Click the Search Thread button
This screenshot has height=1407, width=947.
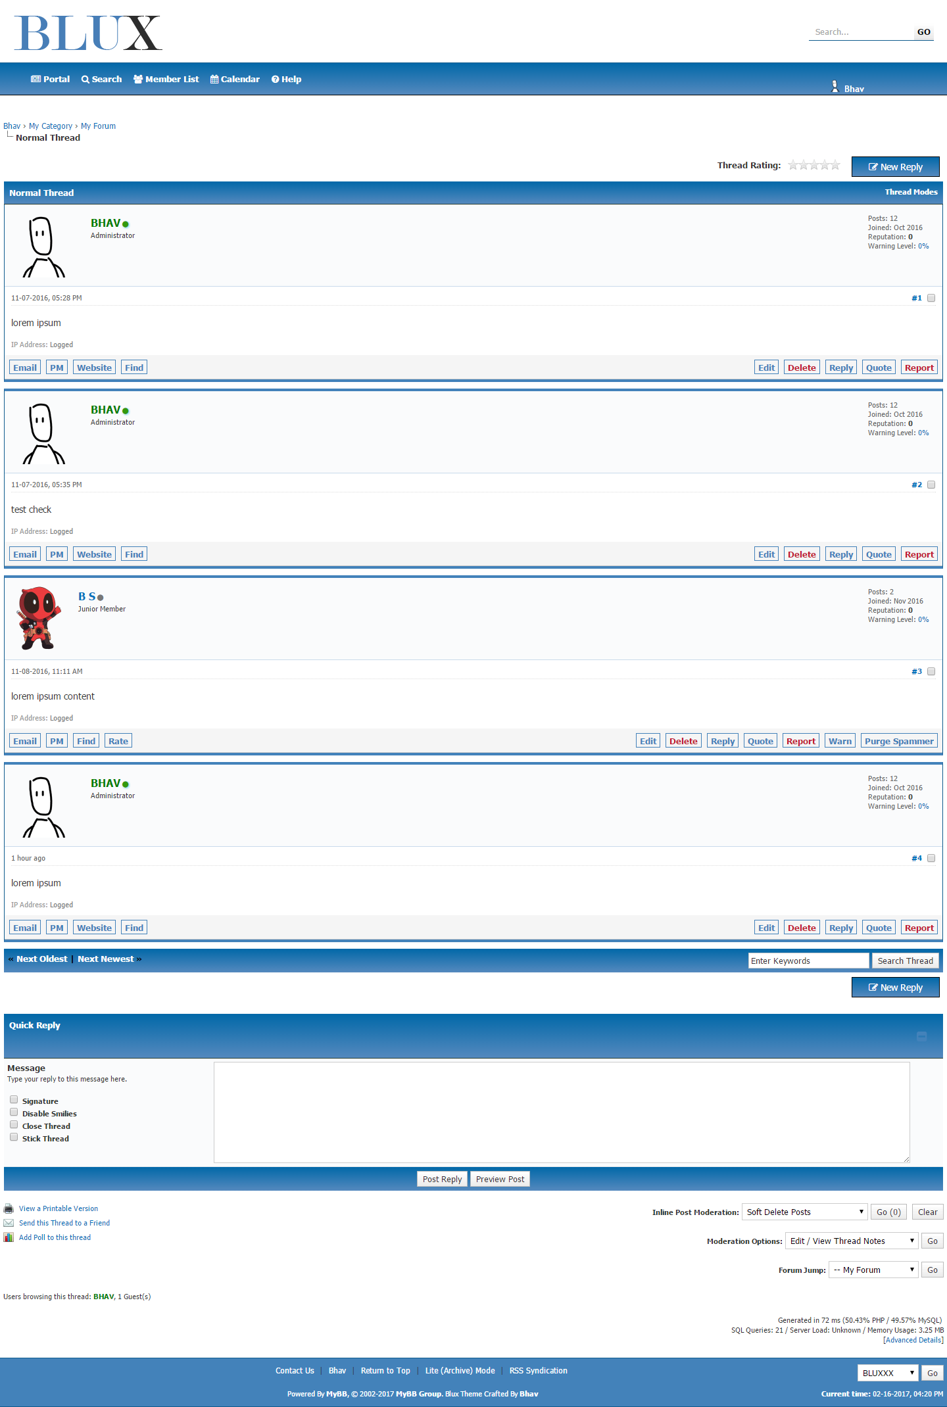(905, 961)
